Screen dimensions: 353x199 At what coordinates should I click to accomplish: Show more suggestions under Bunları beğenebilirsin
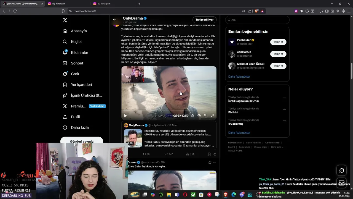click(239, 77)
